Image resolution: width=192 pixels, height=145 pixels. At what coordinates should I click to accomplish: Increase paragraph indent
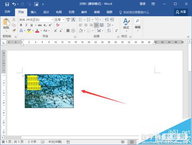(112, 20)
